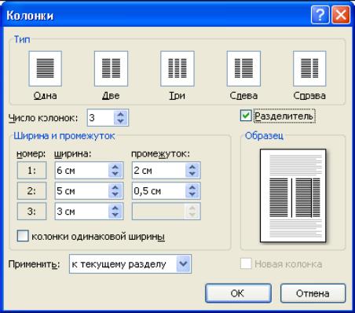This screenshot has width=355, height=313.
Task: Click the Одна label under first preset
Action: pyautogui.click(x=45, y=96)
